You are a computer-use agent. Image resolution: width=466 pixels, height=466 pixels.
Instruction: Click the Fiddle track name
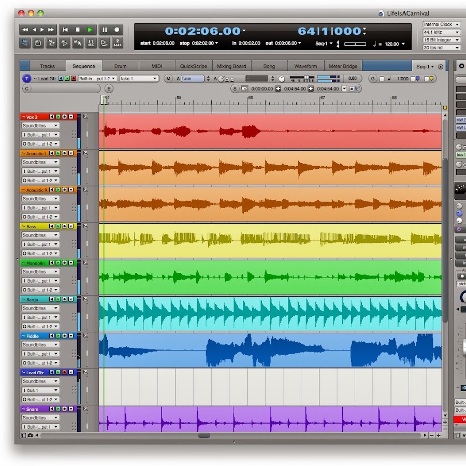pyautogui.click(x=33, y=336)
